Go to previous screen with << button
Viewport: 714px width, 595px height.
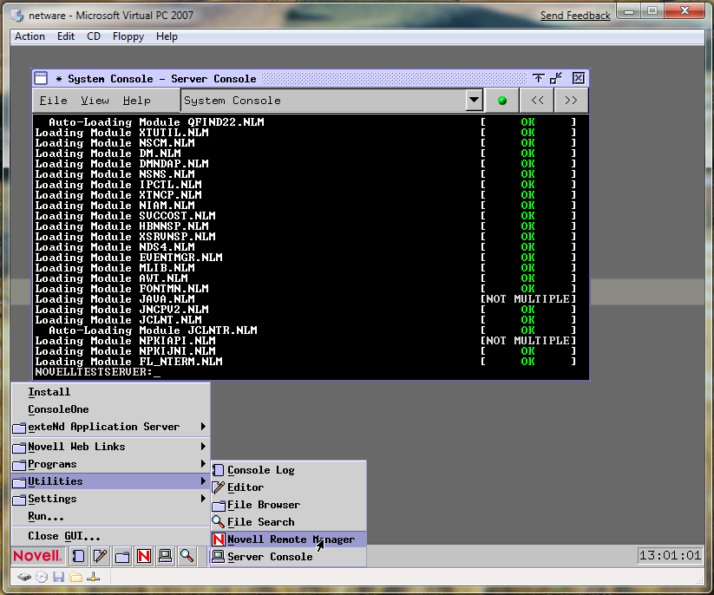click(x=537, y=101)
